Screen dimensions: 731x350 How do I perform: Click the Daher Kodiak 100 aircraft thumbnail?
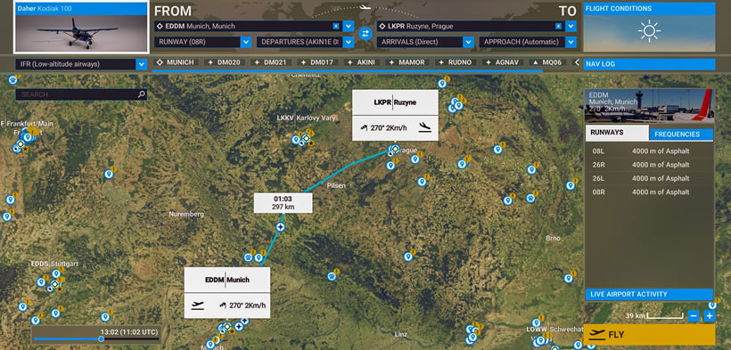[82, 27]
